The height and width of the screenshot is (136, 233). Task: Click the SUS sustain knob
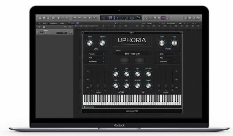pos(116,86)
